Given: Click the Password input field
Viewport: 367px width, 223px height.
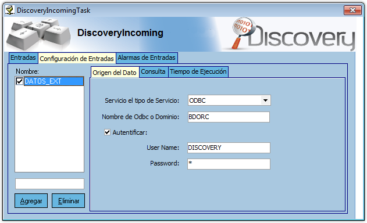Looking at the screenshot, I should (229, 164).
